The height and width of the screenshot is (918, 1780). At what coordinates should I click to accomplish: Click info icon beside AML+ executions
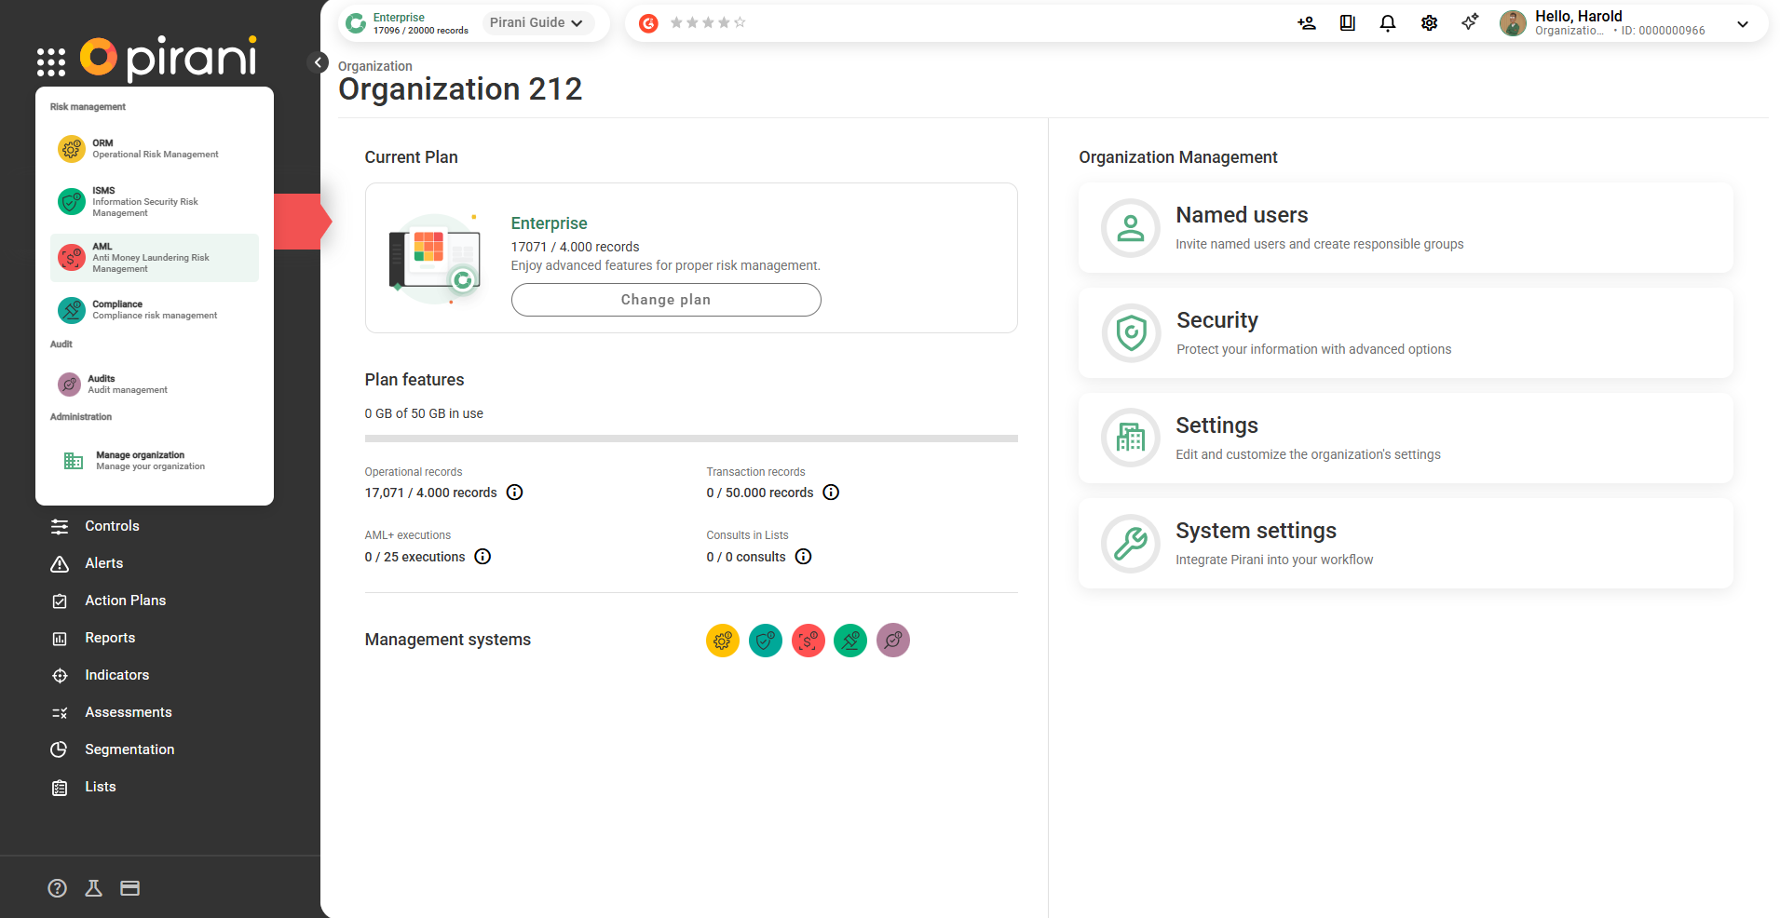coord(482,557)
